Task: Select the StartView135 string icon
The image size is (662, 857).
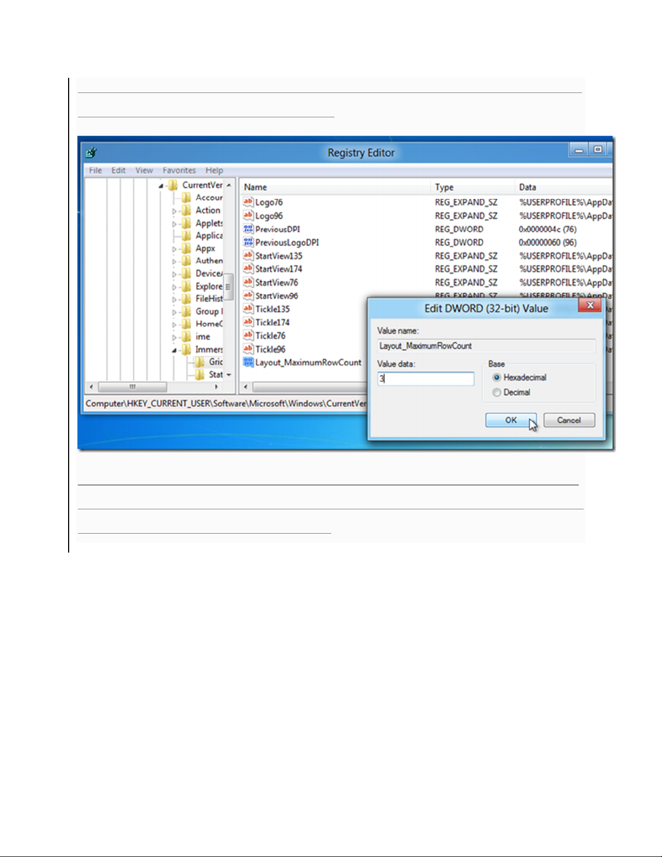Action: pyautogui.click(x=248, y=256)
